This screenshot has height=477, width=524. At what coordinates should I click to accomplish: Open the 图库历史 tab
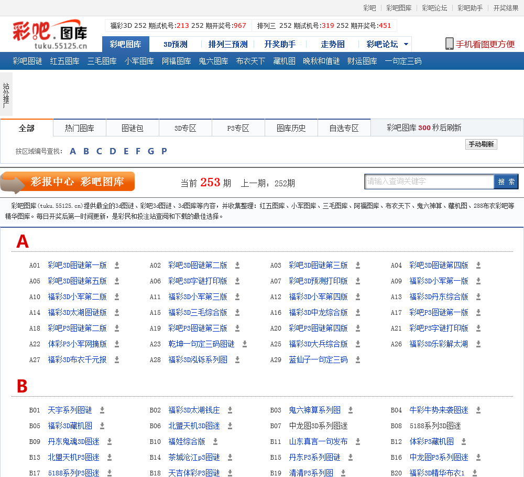click(291, 128)
